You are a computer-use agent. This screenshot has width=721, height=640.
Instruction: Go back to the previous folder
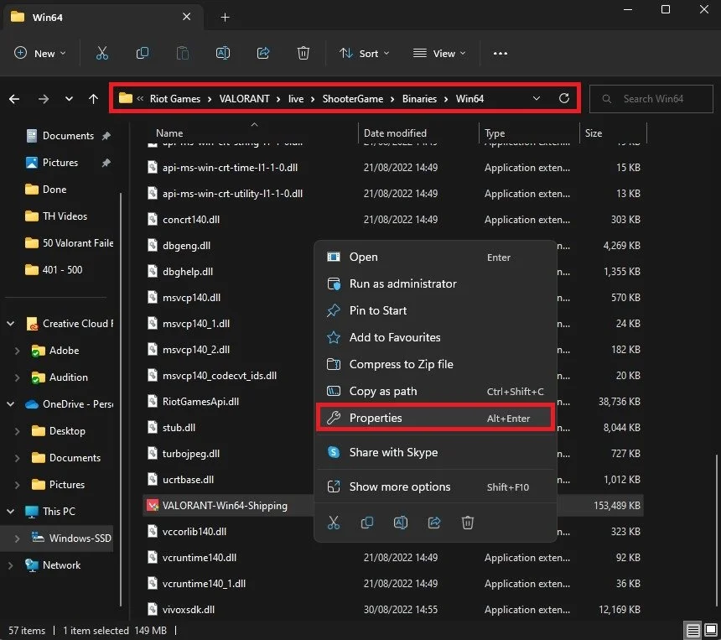pyautogui.click(x=13, y=98)
